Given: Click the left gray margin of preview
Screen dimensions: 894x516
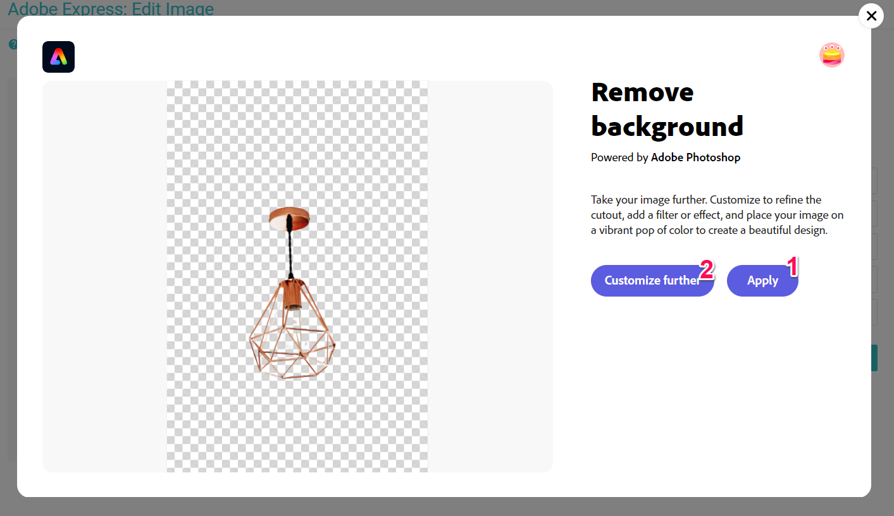Looking at the screenshot, I should (104, 276).
